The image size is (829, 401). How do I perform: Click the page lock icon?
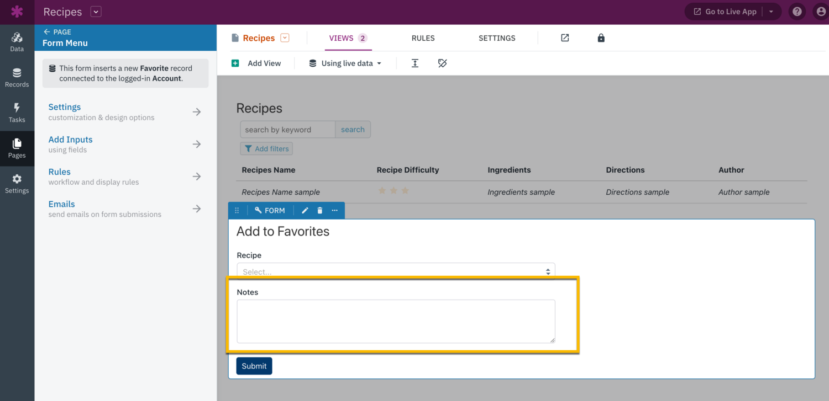(x=601, y=38)
